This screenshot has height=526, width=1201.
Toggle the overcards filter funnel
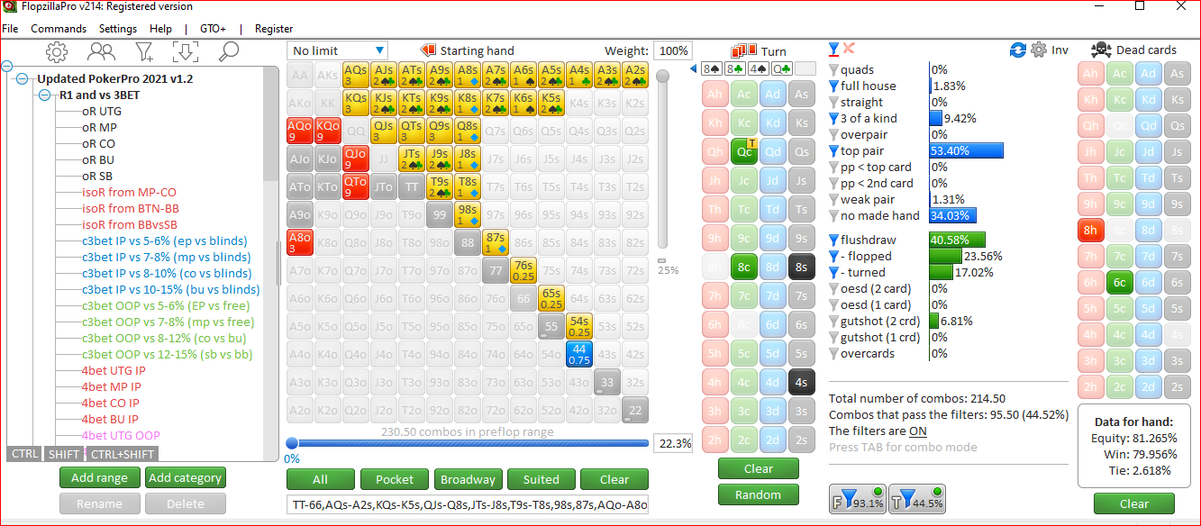coord(833,354)
